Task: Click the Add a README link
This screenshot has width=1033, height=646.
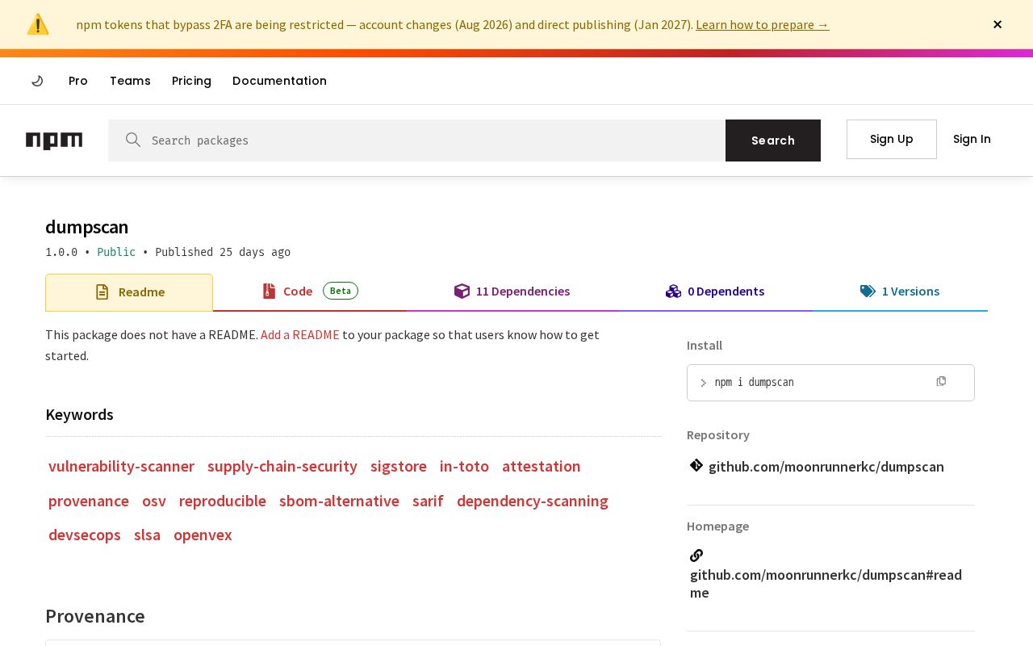Action: 300,334
